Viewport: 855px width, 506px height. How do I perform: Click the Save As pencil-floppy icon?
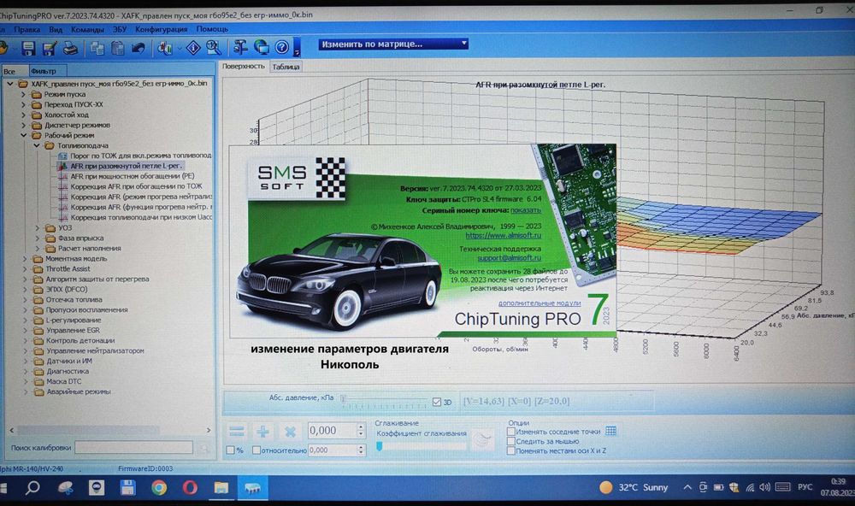[x=49, y=49]
